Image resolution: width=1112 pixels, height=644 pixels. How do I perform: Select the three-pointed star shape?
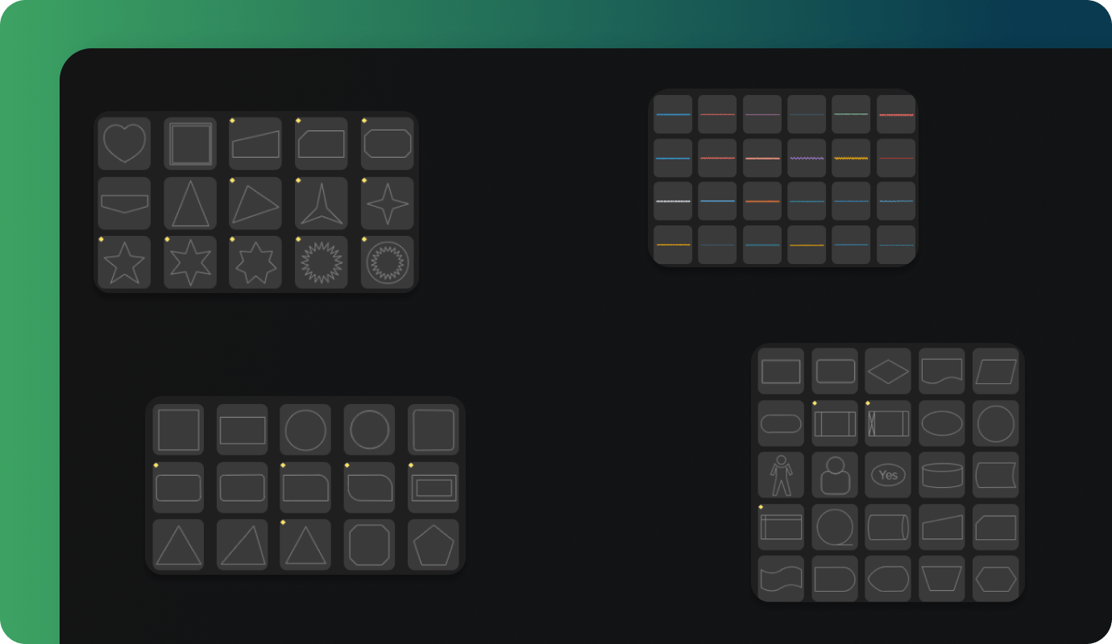tap(322, 203)
